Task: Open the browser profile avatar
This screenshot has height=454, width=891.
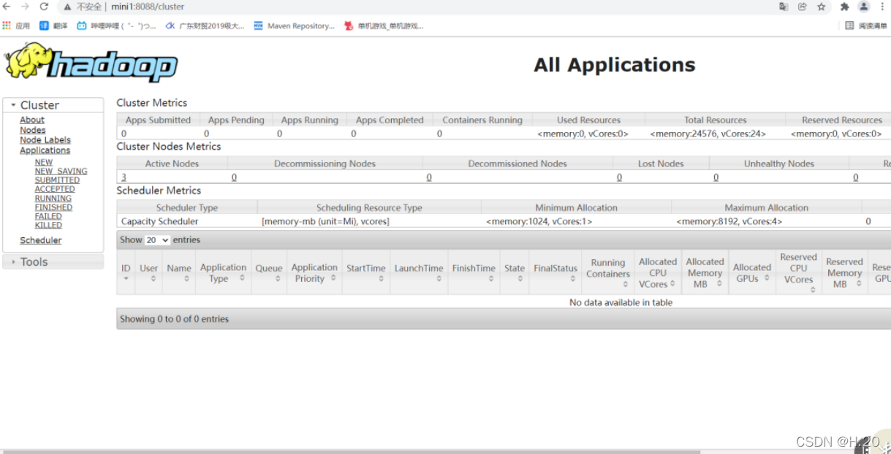Action: point(864,7)
